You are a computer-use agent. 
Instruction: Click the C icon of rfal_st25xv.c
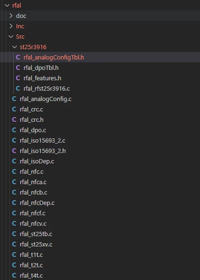click(x=14, y=244)
